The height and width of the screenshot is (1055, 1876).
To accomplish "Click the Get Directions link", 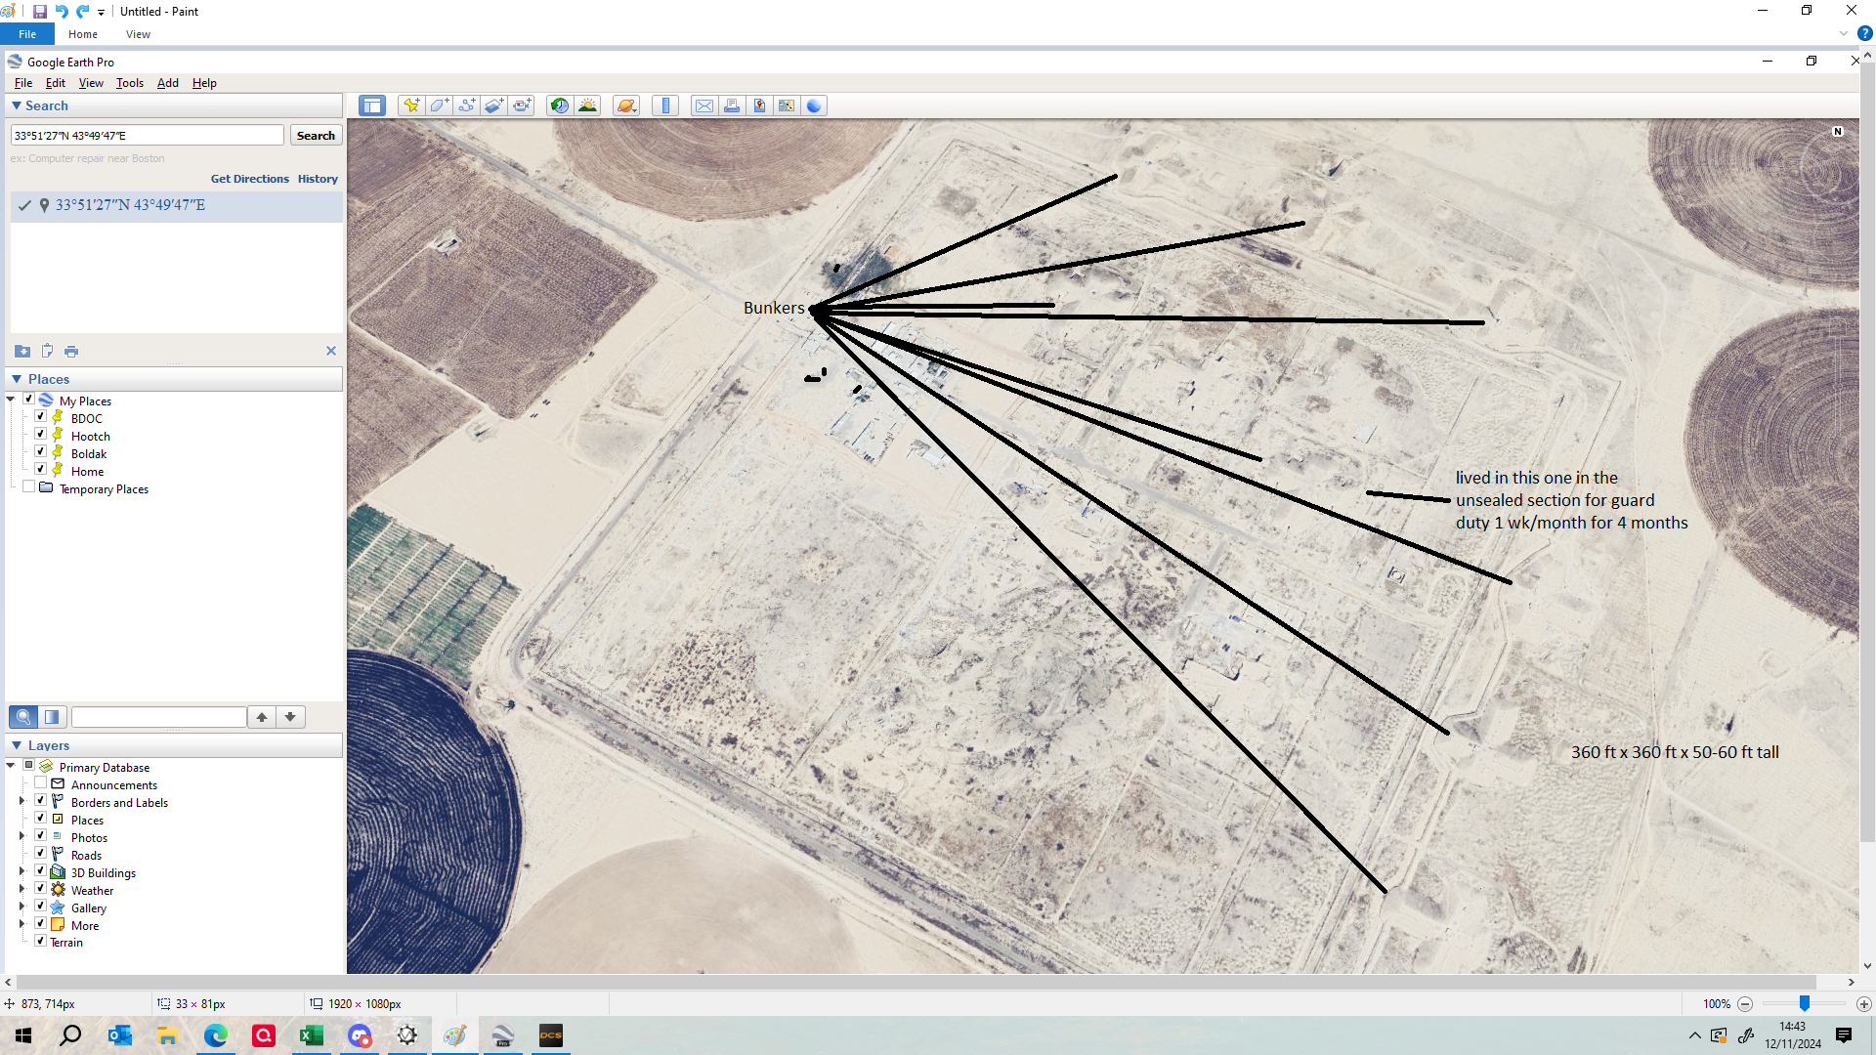I will point(250,179).
